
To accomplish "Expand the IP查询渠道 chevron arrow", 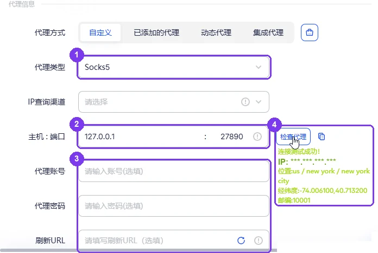I will coord(259,102).
